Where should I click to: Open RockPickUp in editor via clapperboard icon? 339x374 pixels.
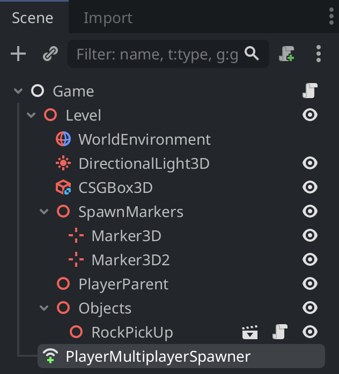[x=250, y=332]
